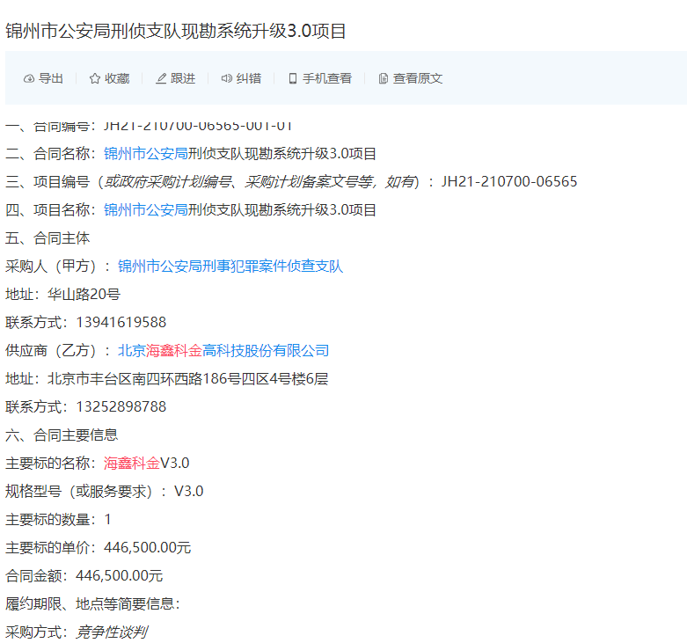Click the pencil follow-up icon
687x643 pixels.
[x=161, y=78]
